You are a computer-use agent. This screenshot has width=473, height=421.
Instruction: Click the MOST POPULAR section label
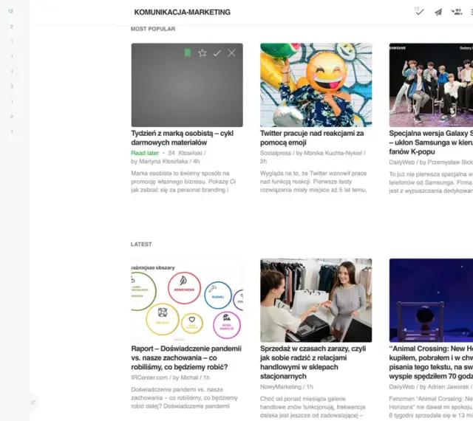pyautogui.click(x=153, y=29)
